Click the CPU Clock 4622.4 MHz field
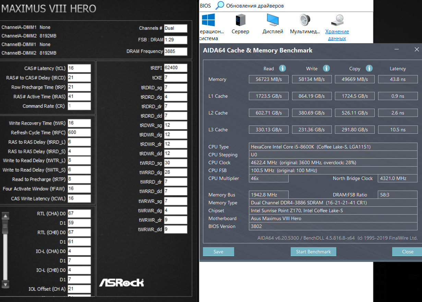422x302 pixels. coord(333,162)
